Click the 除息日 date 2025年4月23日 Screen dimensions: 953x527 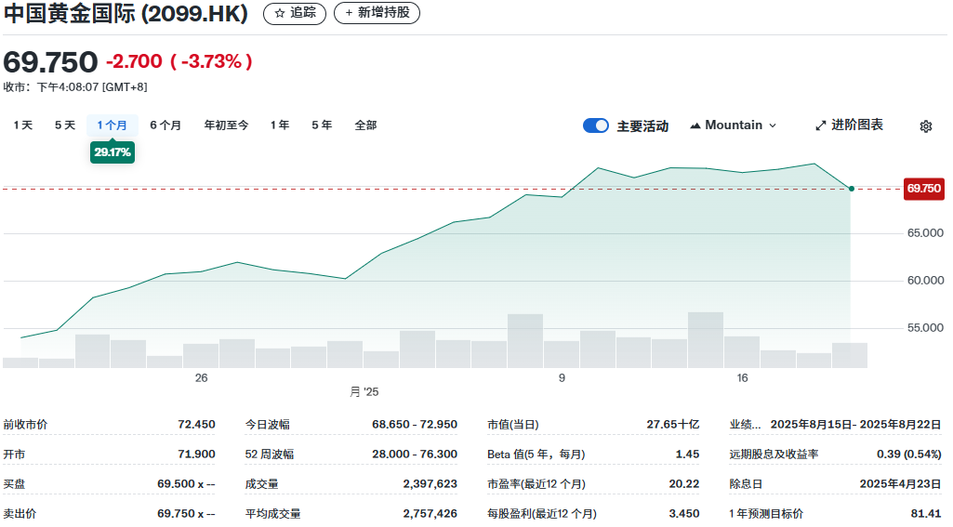coord(901,484)
